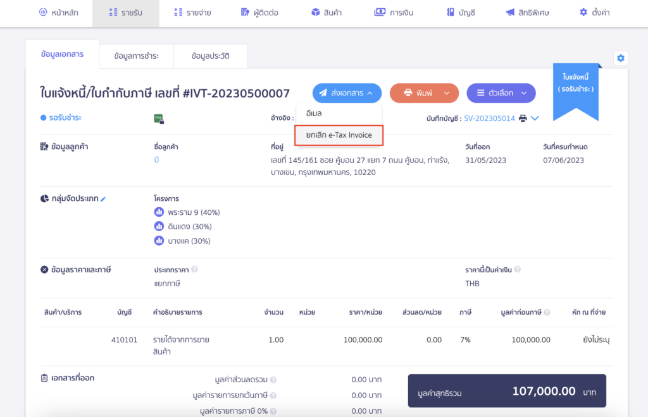Image resolution: width=648 pixels, height=417 pixels.
Task: Expand the chevron next to SV-202305014
Action: point(535,118)
